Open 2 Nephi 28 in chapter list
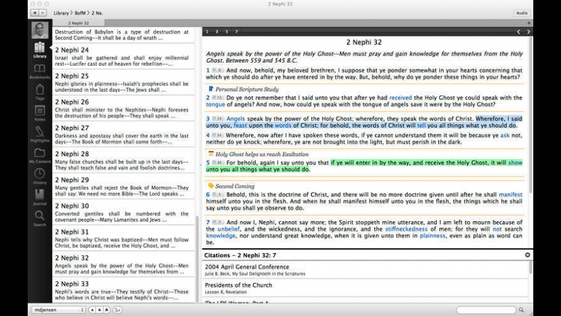The height and width of the screenshot is (316, 561). (x=123, y=161)
